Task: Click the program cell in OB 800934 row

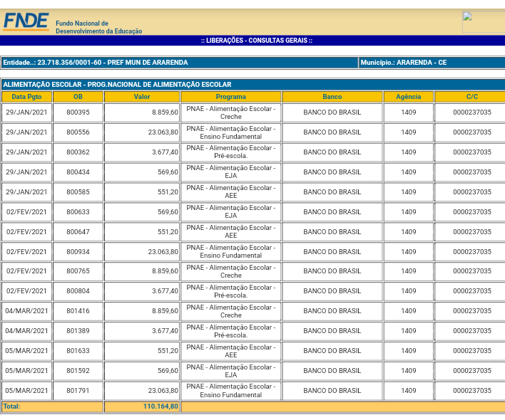Action: (x=230, y=251)
